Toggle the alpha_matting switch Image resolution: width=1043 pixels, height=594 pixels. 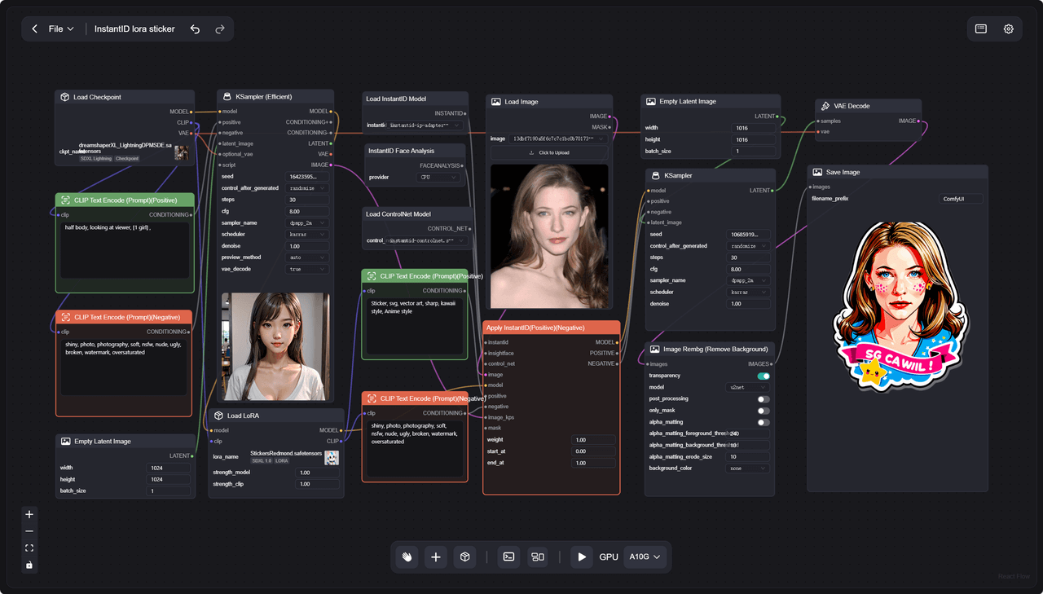coord(764,422)
